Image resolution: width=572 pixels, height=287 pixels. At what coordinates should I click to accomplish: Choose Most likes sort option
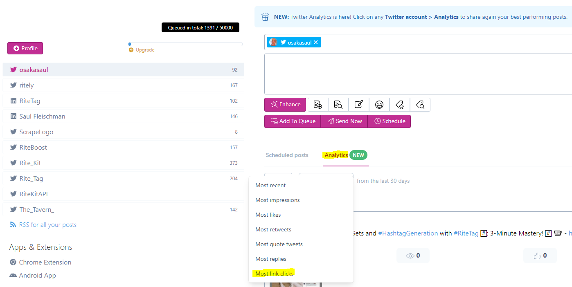point(301,215)
